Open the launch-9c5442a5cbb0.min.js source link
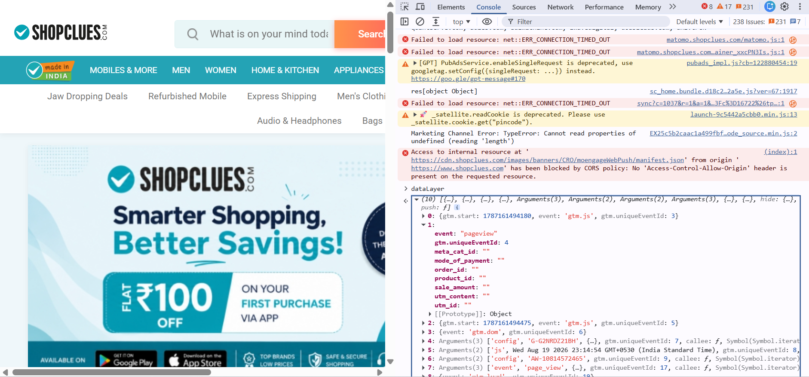The image size is (809, 377). (744, 114)
